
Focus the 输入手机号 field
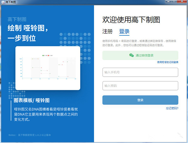140,72
